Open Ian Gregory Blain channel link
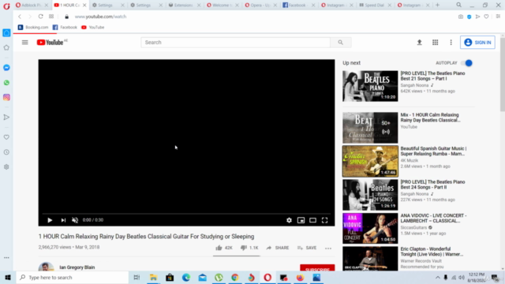Image resolution: width=505 pixels, height=284 pixels. pyautogui.click(x=77, y=267)
